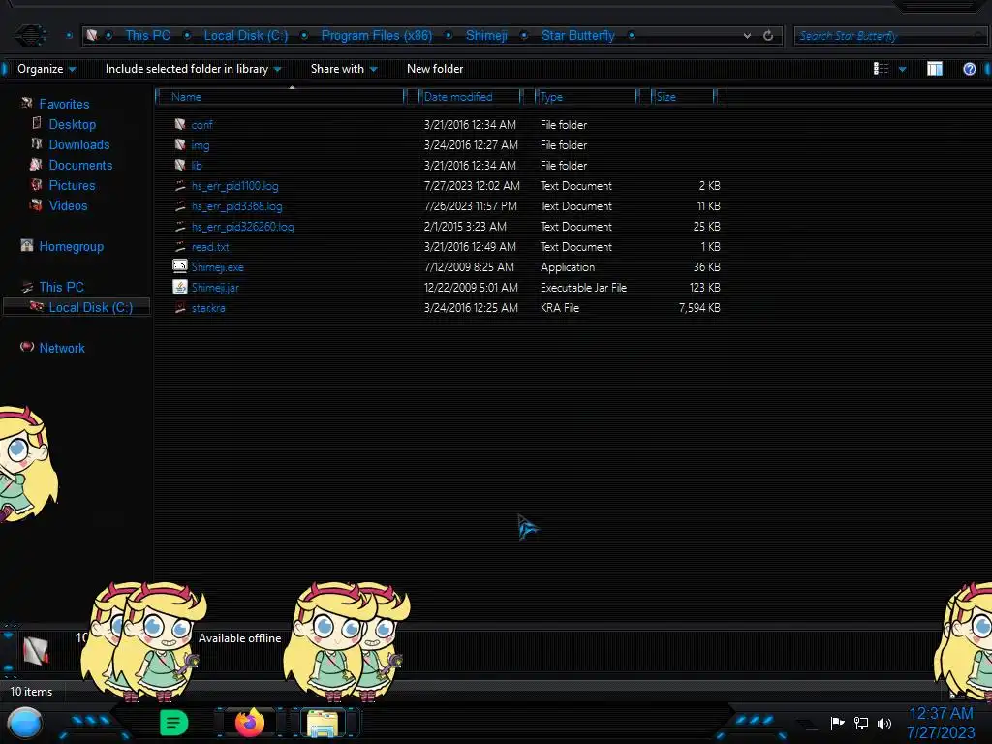992x744 pixels.
Task: Go to This PC in breadcrumb
Action: point(147,36)
